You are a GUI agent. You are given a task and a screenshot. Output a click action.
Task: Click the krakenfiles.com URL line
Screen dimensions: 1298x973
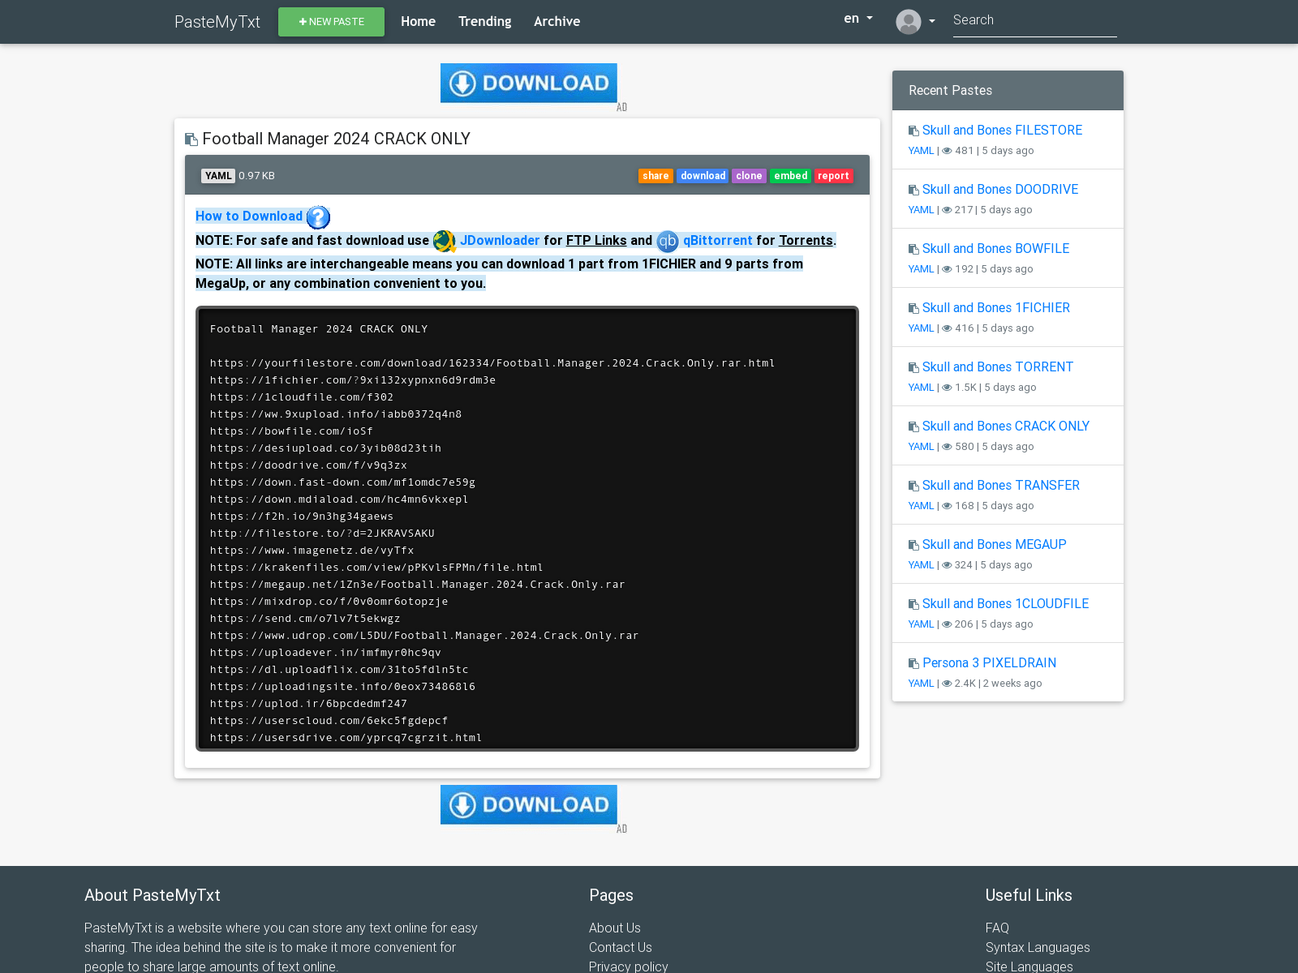(376, 568)
